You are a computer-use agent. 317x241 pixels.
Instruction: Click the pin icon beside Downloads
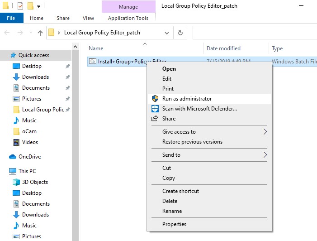[67, 77]
